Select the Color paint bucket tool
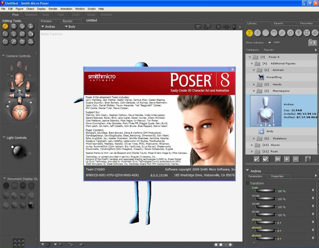This screenshot has width=319, height=248. (x=31, y=34)
